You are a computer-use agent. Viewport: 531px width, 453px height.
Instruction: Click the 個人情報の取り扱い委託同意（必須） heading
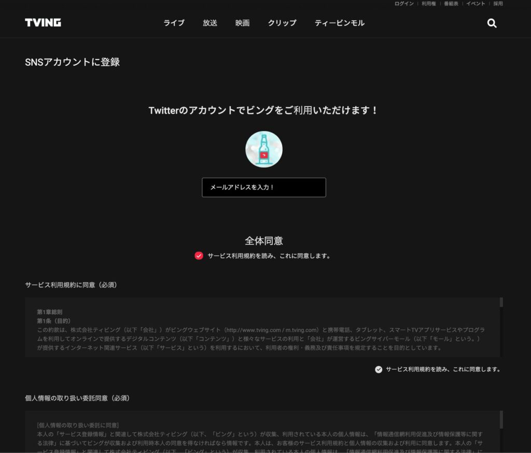coord(78,398)
